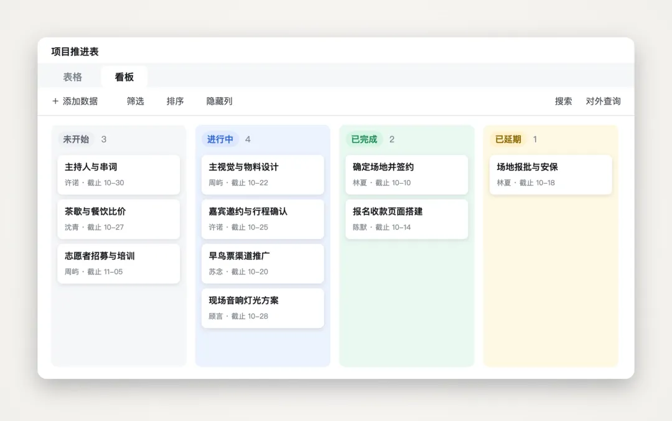Click the plus icon before 添加数据
Image resolution: width=672 pixels, height=421 pixels.
55,101
